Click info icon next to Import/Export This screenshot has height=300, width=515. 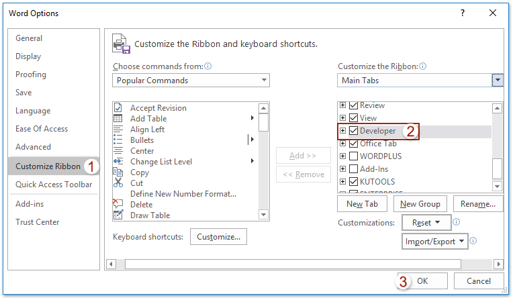[473, 241]
